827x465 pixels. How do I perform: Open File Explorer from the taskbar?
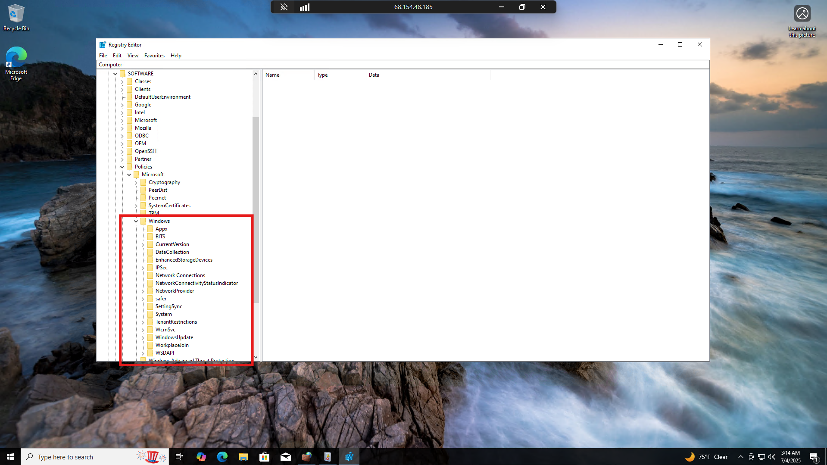243,457
